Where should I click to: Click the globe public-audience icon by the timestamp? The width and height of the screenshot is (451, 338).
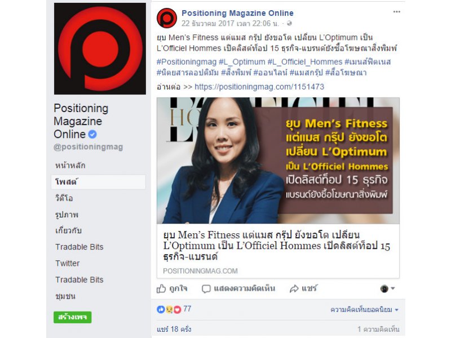click(x=289, y=23)
